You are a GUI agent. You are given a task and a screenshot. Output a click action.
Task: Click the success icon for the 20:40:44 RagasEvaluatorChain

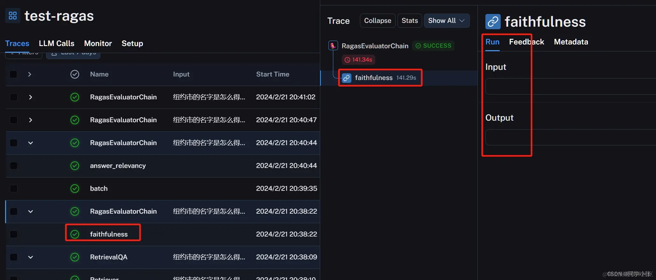coord(75,143)
